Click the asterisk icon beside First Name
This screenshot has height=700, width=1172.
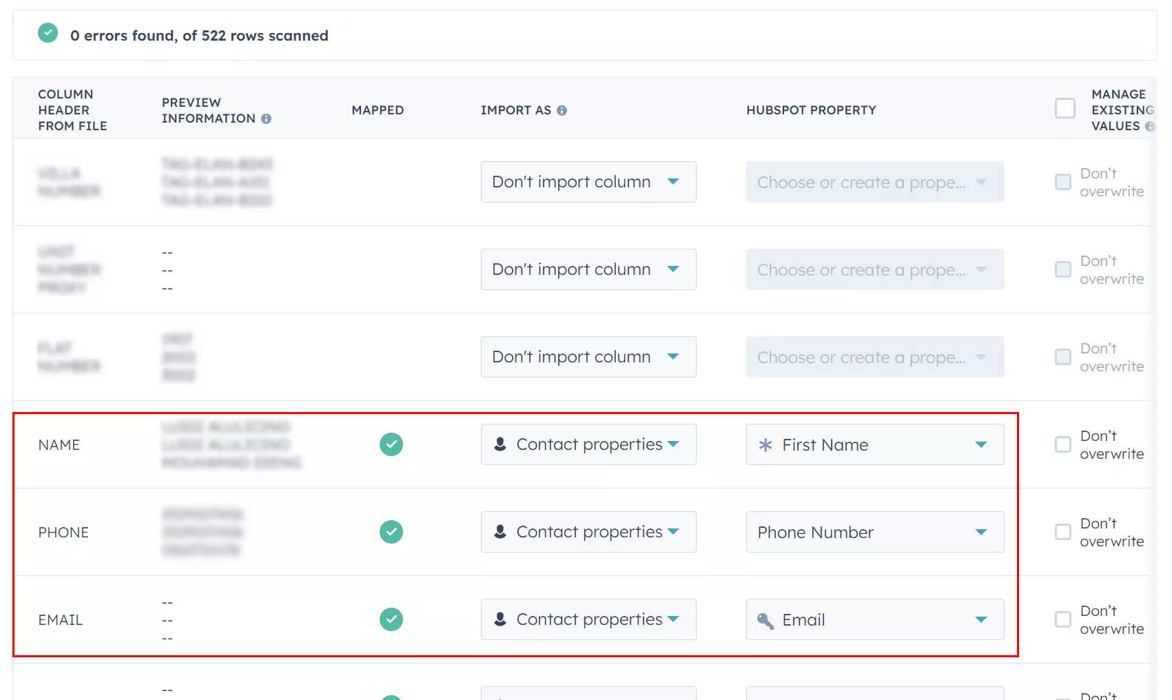tap(765, 445)
